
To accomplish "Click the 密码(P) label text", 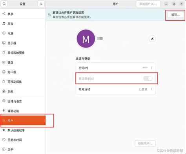I will pos(83,68).
